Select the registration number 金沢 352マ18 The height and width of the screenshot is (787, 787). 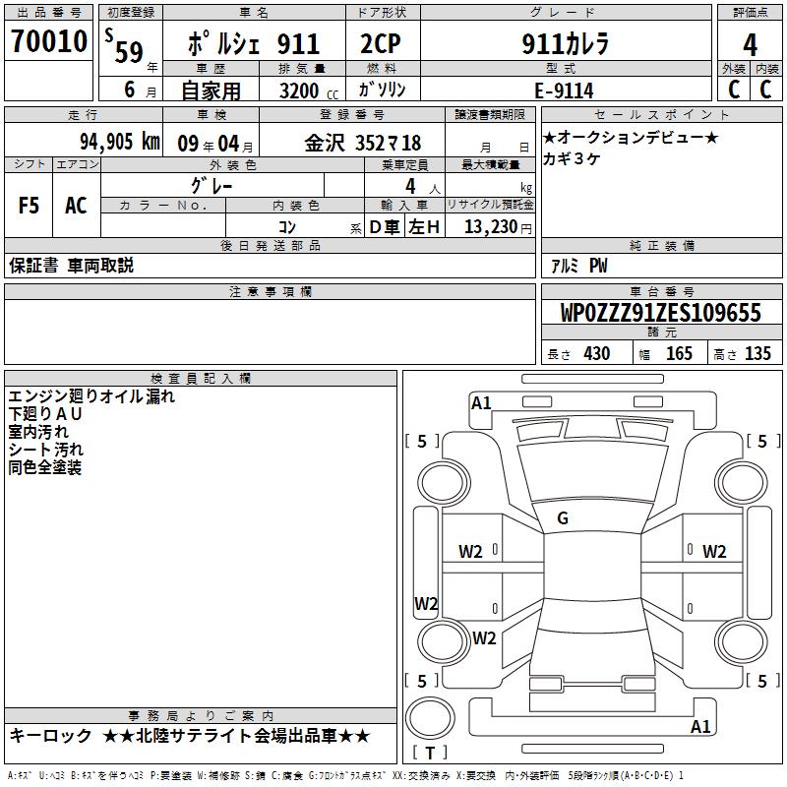pyautogui.click(x=363, y=143)
